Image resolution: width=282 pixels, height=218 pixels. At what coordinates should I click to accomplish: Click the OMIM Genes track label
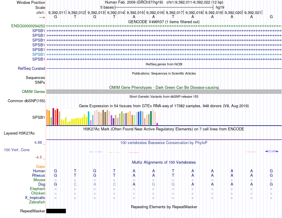coord(33,92)
